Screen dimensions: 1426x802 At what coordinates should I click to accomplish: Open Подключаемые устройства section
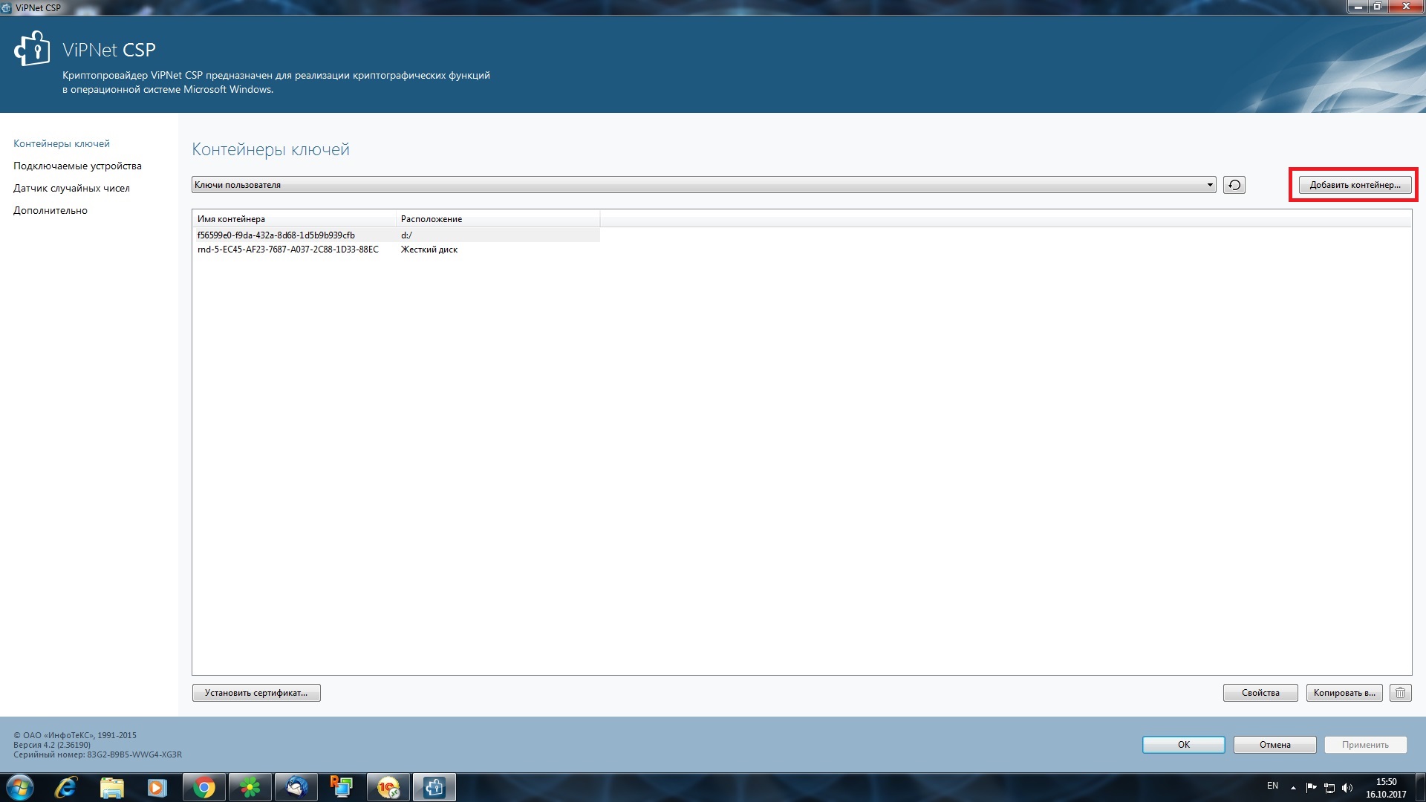point(77,166)
